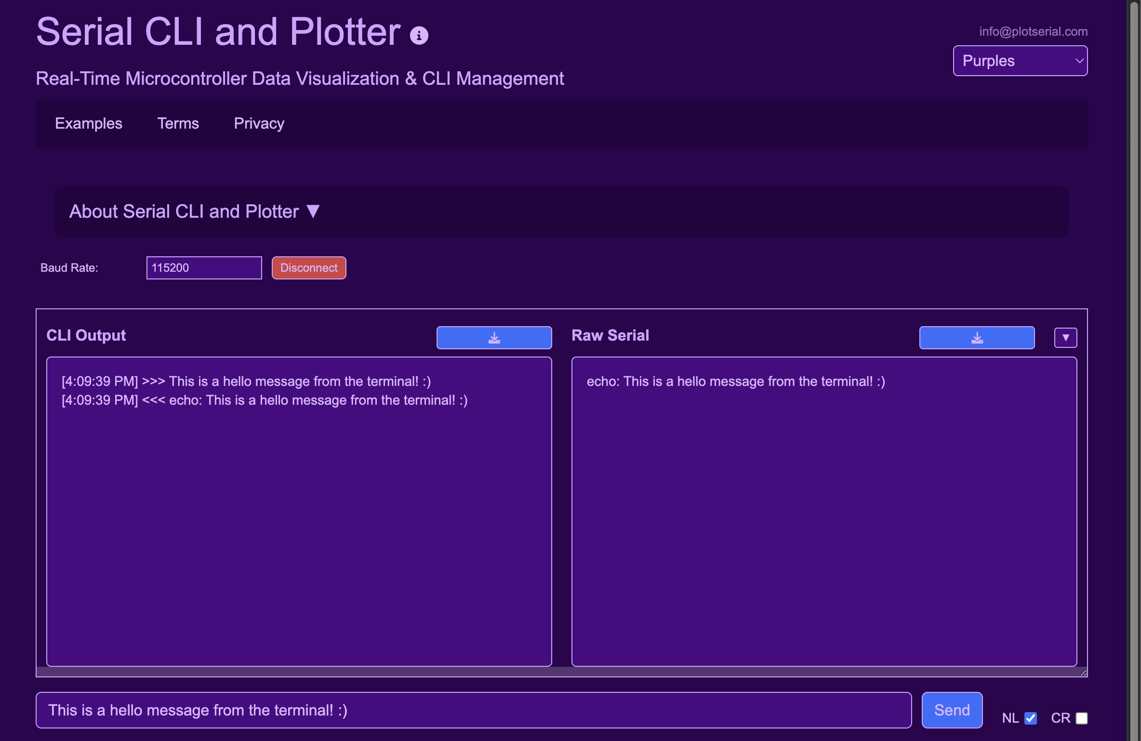Collapse the Raw Serial panel arrow
The image size is (1141, 741).
coord(1065,338)
